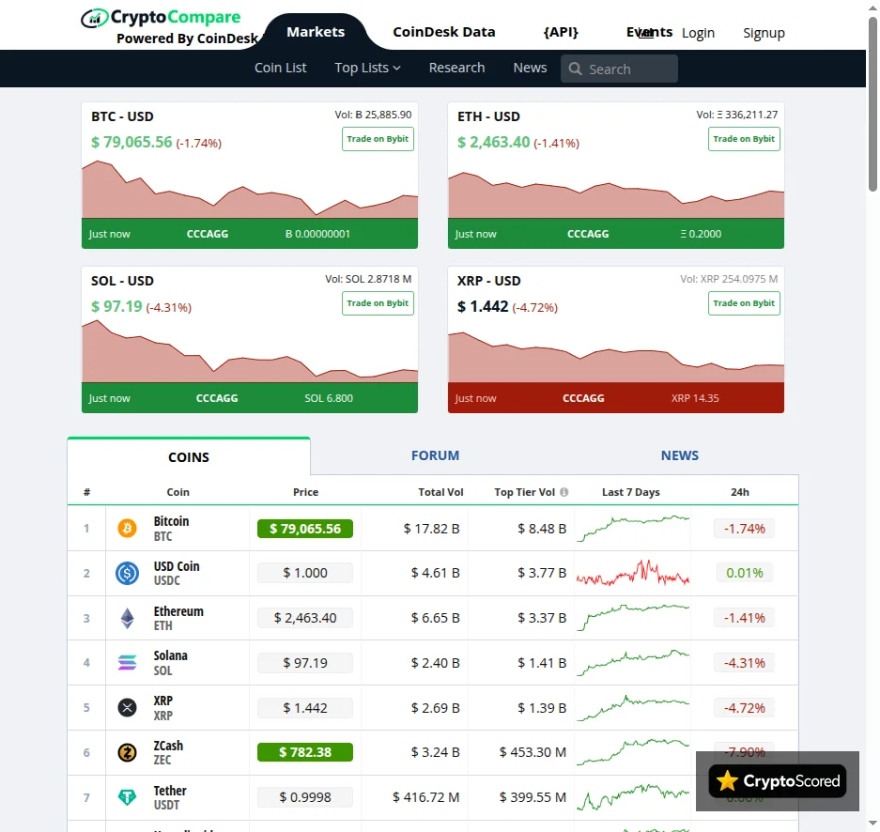Screen dimensions: 880x832
Task: Click Trade on Bybit for ETH - USD
Action: pos(744,139)
